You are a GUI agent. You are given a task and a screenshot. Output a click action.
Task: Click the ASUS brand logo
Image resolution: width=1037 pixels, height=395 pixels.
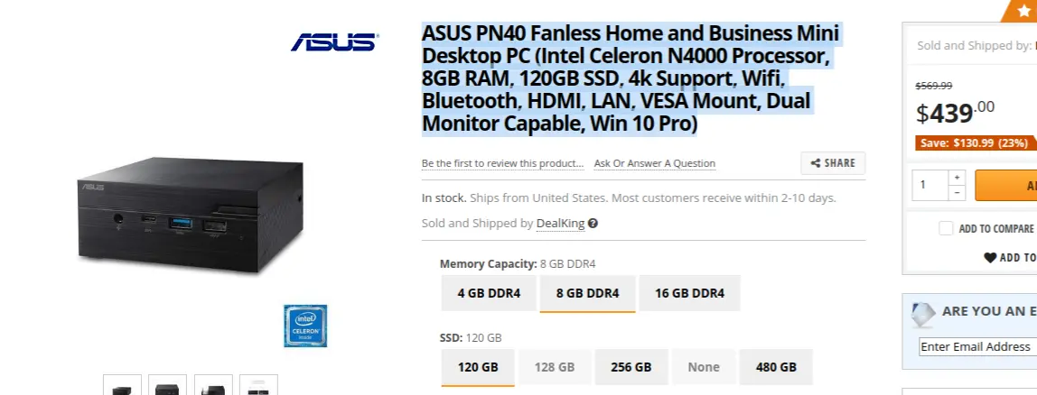tap(333, 41)
